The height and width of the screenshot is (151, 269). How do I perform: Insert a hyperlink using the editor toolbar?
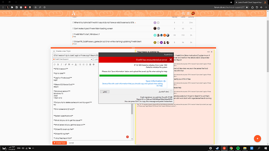[65, 65]
